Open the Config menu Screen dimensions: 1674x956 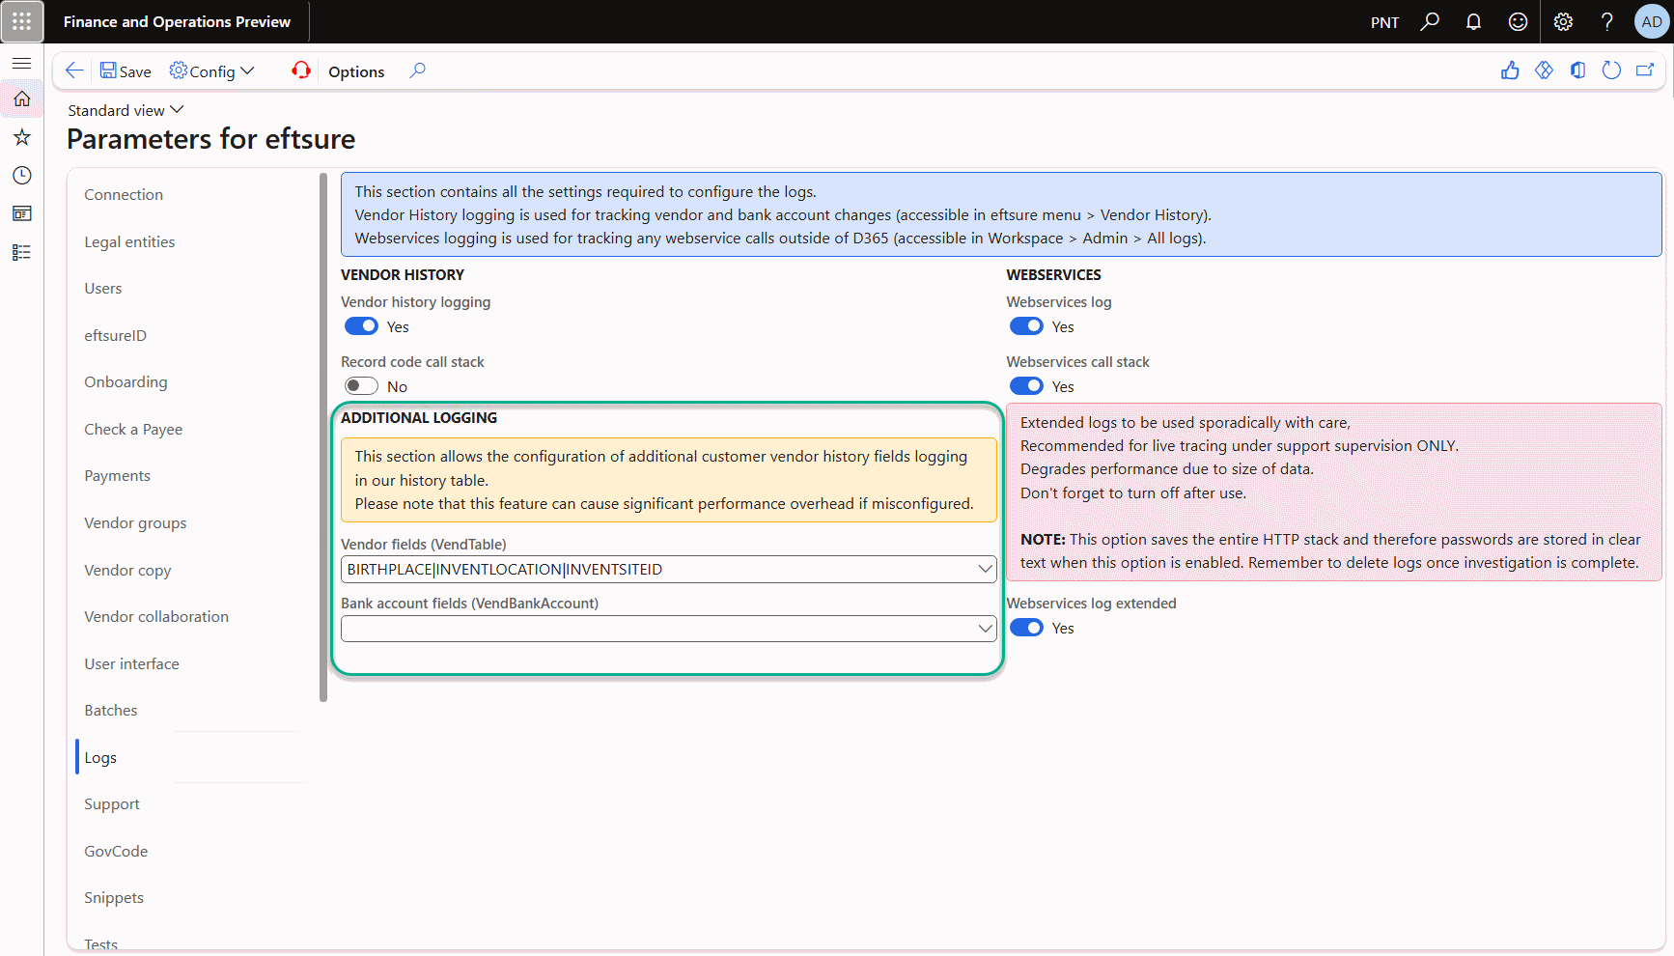click(212, 71)
